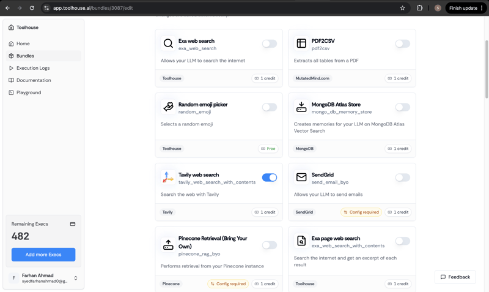
Task: Click the browser forward arrow
Action: (x=20, y=8)
